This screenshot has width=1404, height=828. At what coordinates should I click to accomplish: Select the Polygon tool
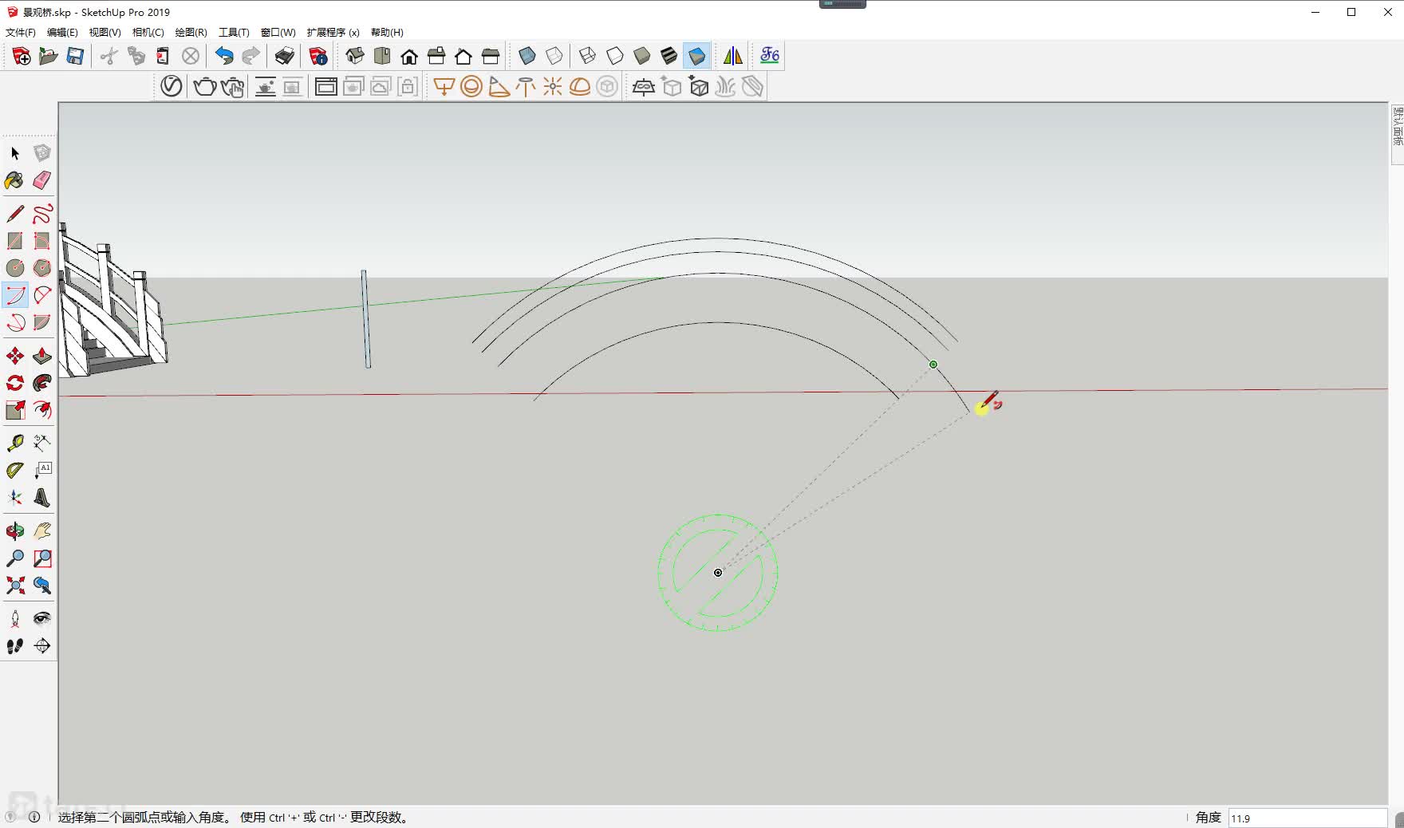click(42, 268)
